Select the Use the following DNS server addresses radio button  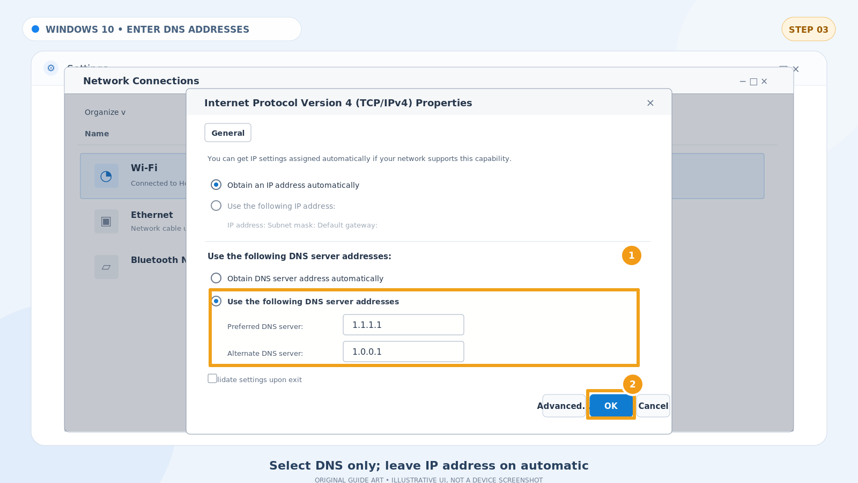[216, 301]
